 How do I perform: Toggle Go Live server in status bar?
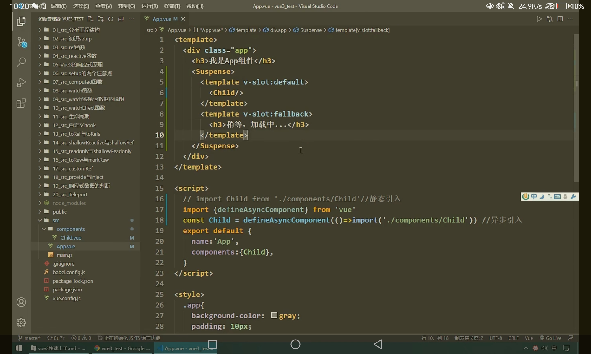tap(551, 338)
